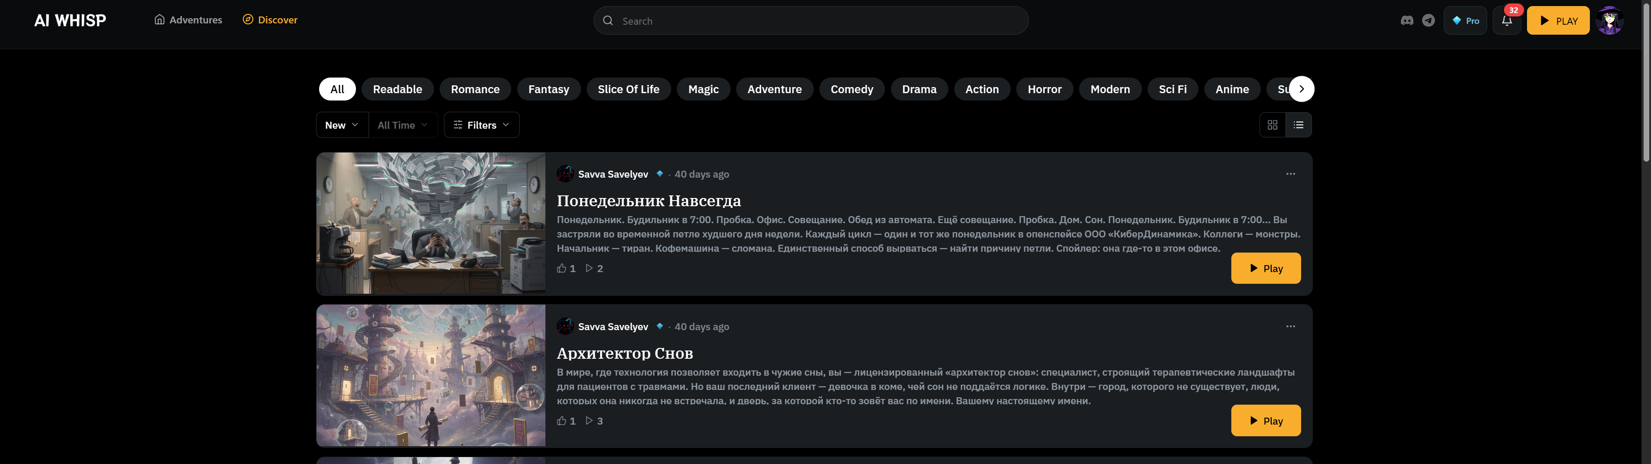Select the All category filter
Image resolution: width=1651 pixels, height=464 pixels.
pyautogui.click(x=337, y=89)
